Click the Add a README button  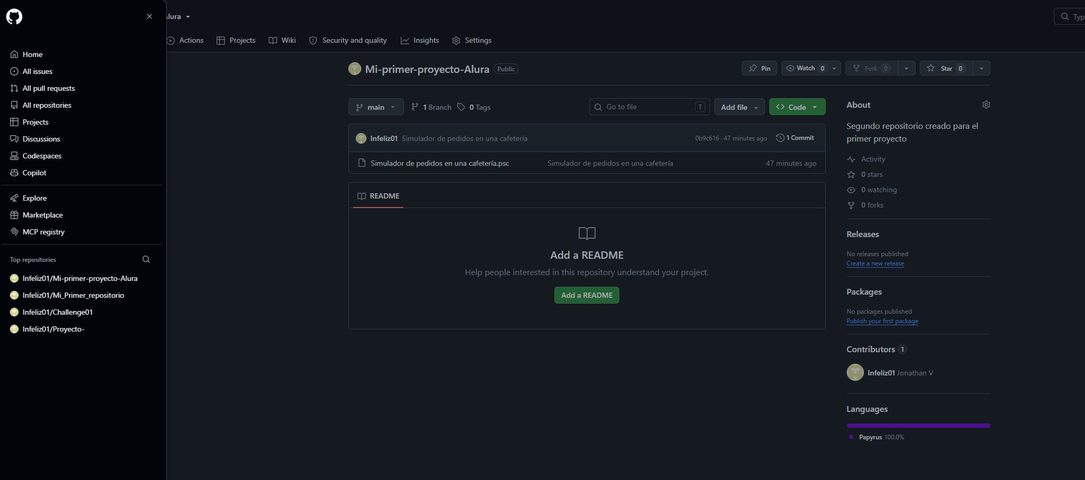[587, 295]
